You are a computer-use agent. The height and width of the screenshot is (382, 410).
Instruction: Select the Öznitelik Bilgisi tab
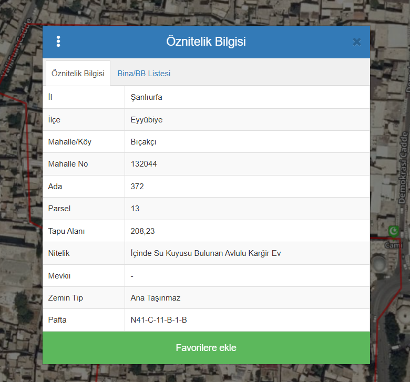78,74
